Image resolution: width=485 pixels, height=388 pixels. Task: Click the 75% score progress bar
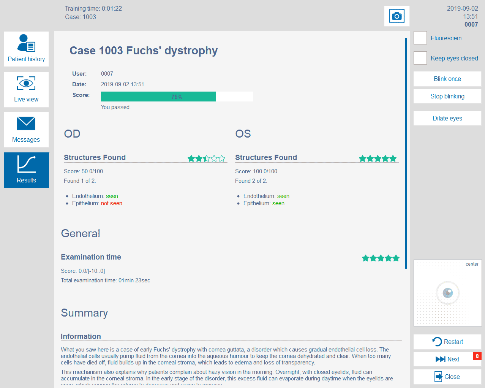(x=177, y=97)
